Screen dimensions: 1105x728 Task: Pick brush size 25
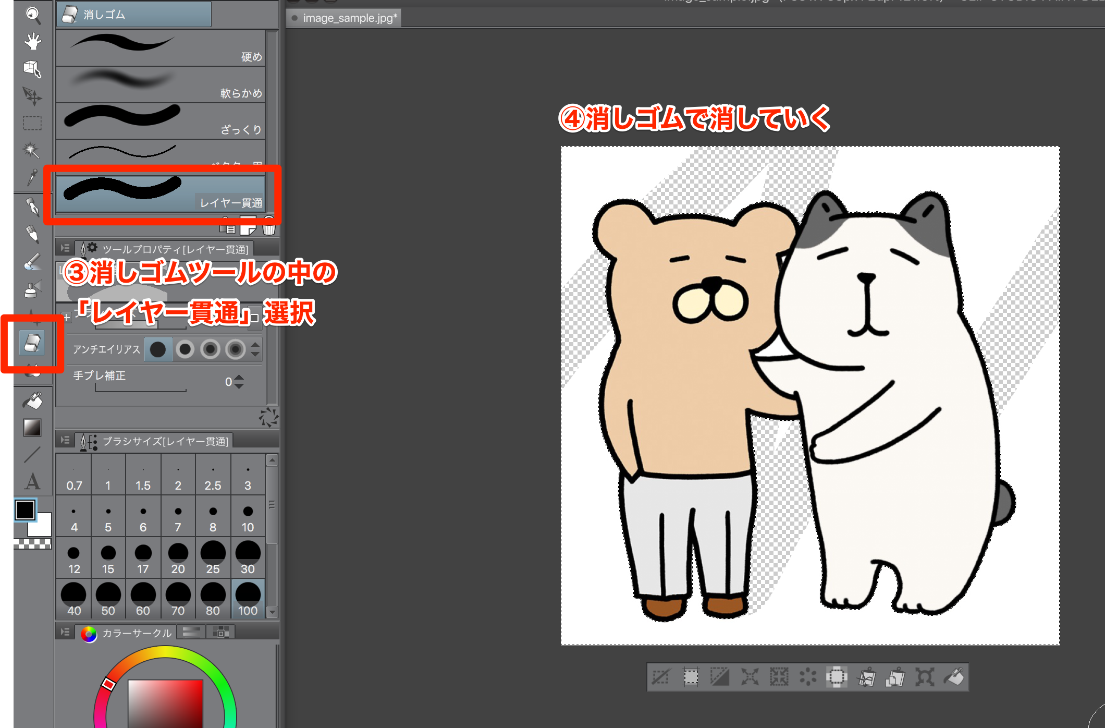[x=213, y=557]
